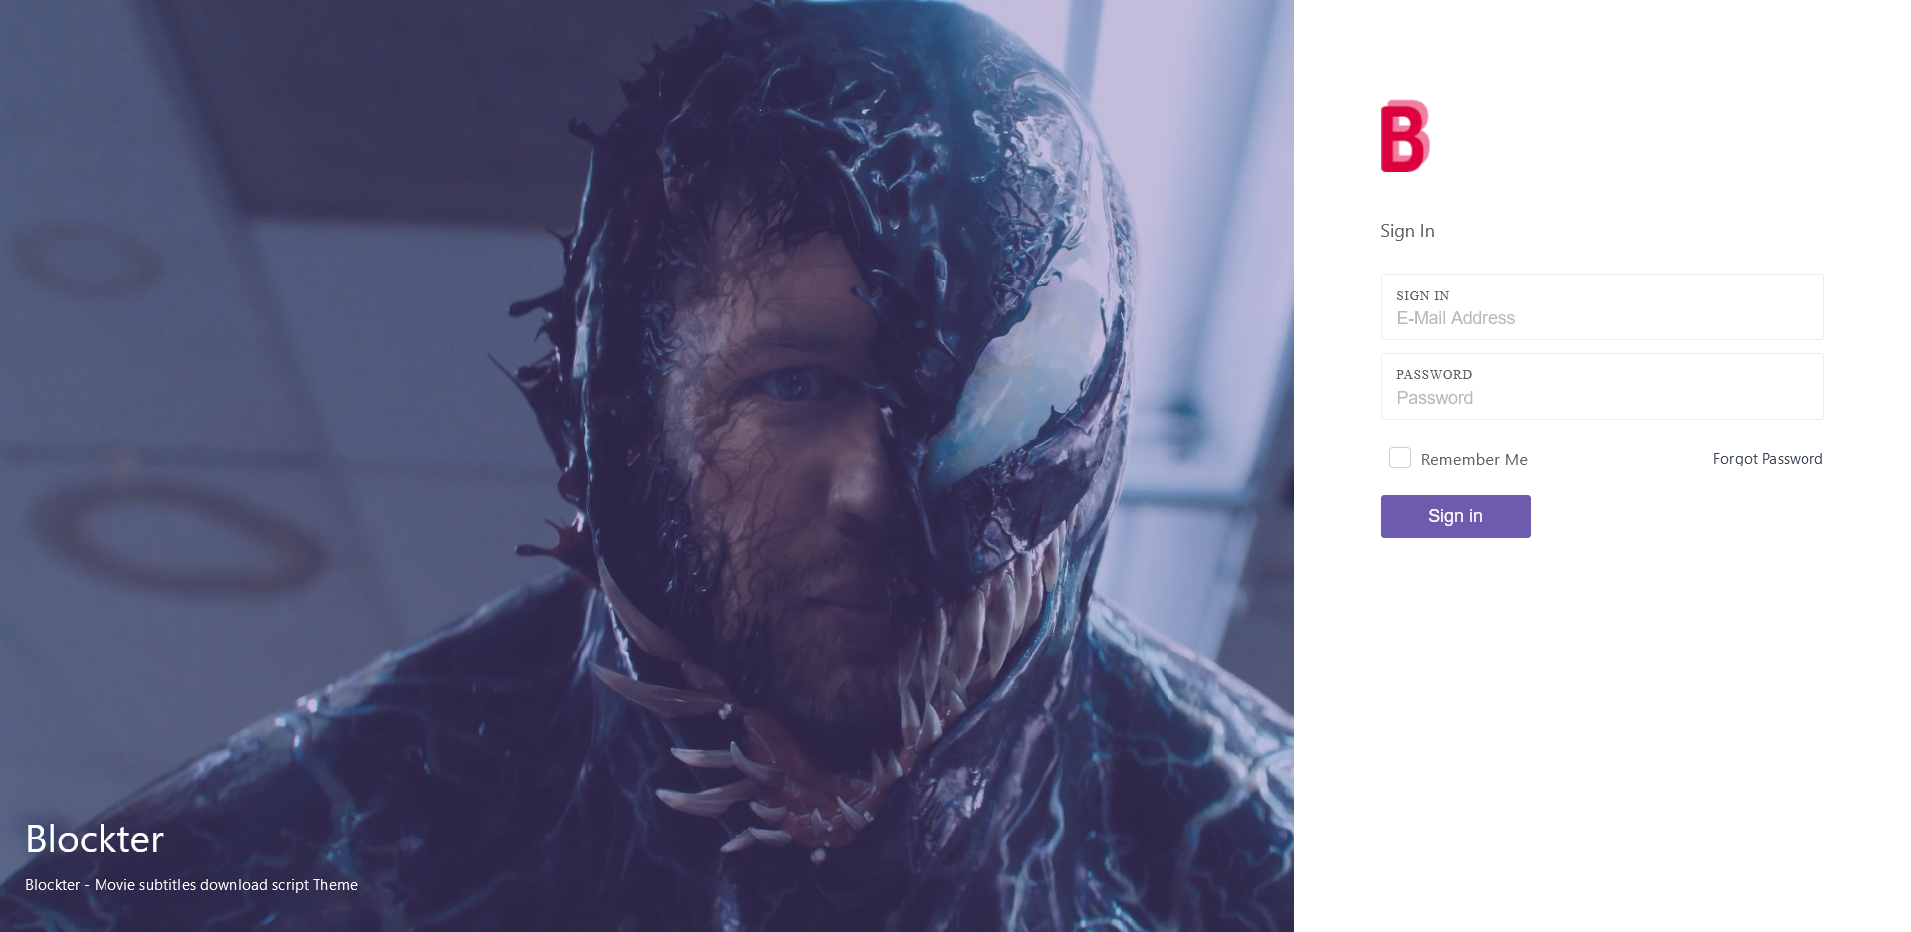Click the large Blockter title on image
Viewport: 1911px width, 932px height.
(95, 839)
